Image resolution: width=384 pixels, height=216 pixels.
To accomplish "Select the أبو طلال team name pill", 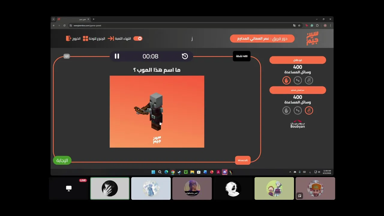I will click(298, 60).
